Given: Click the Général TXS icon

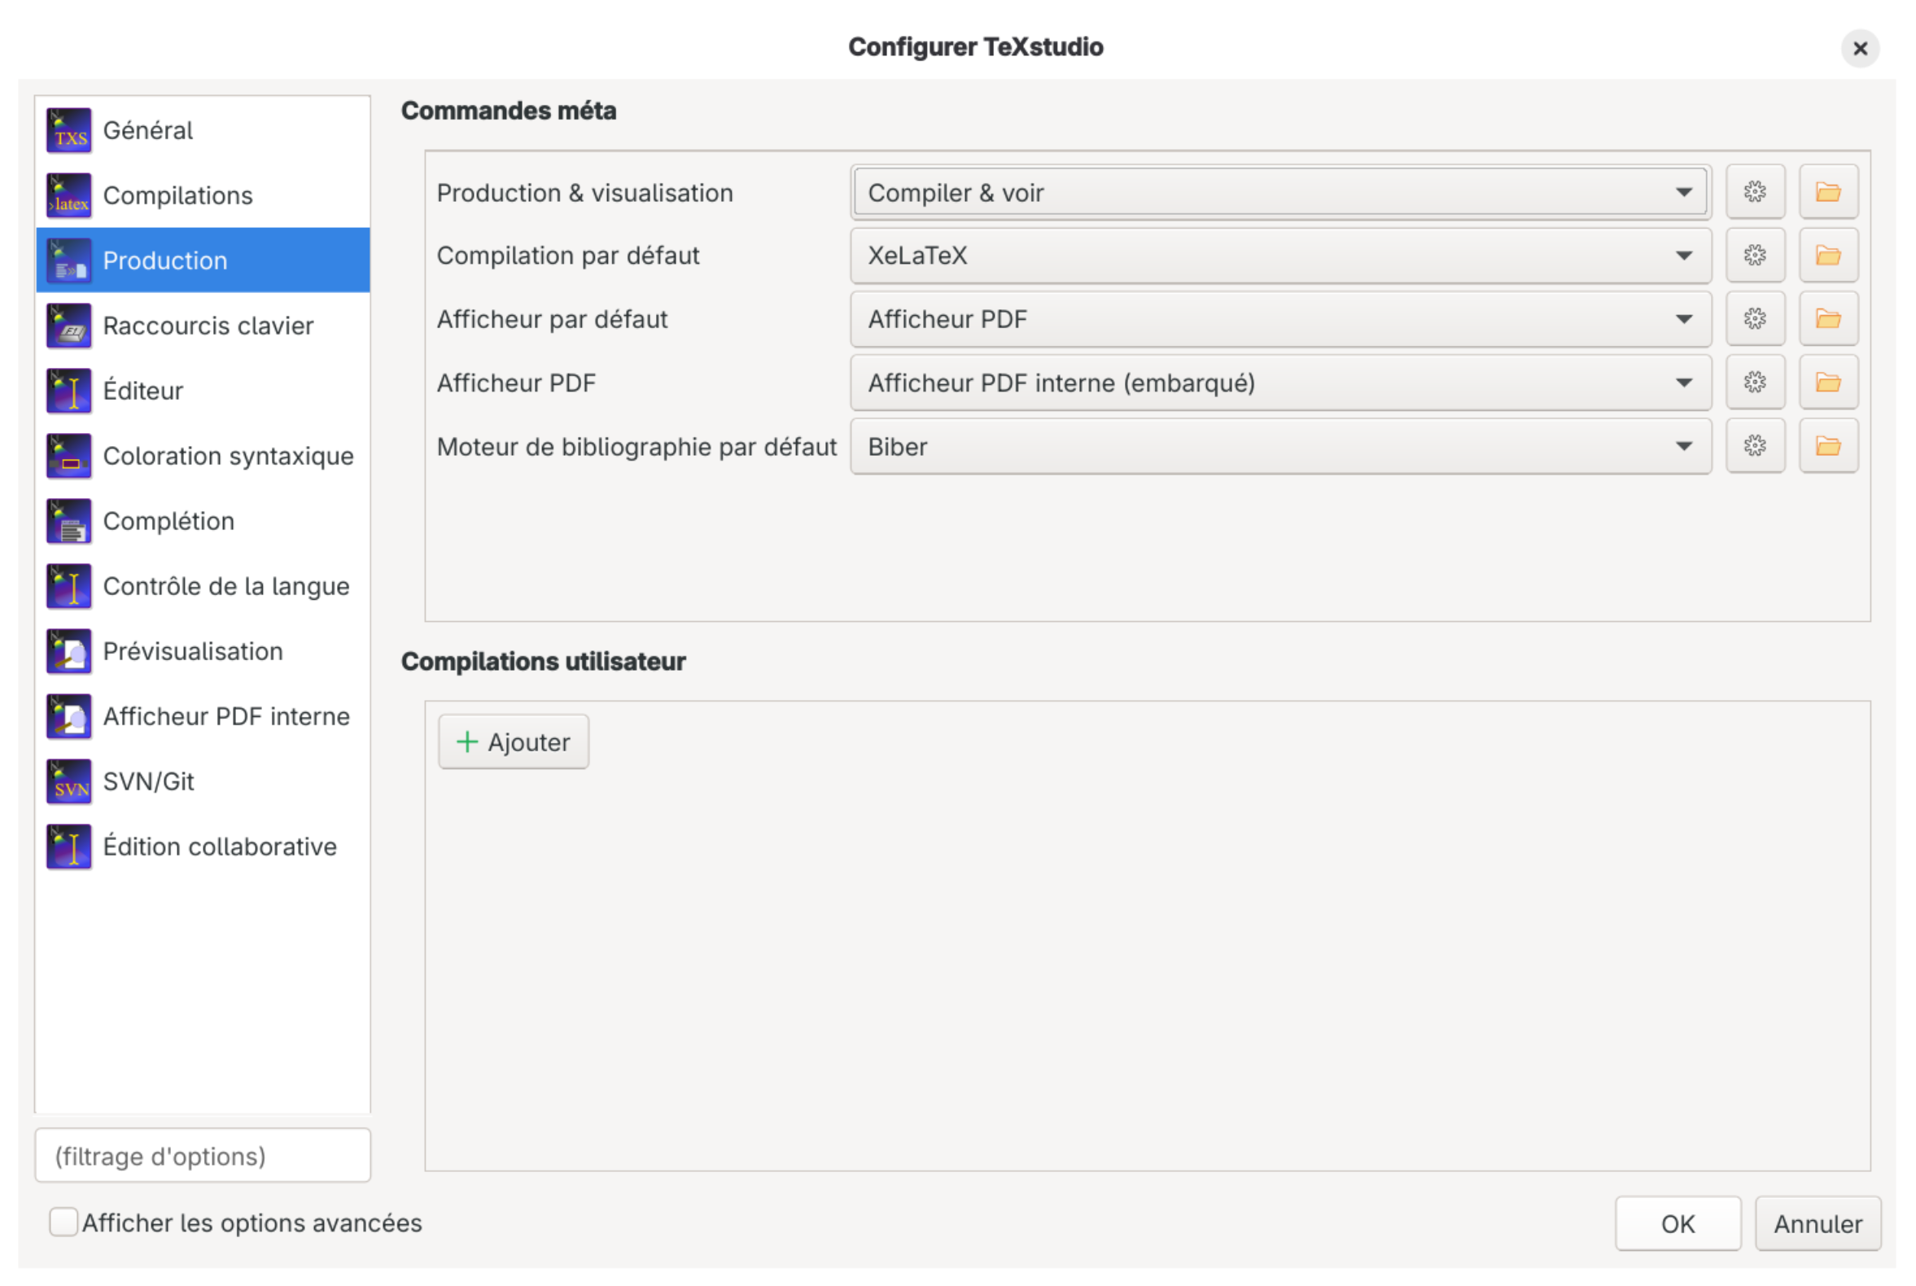Looking at the screenshot, I should click(x=69, y=130).
